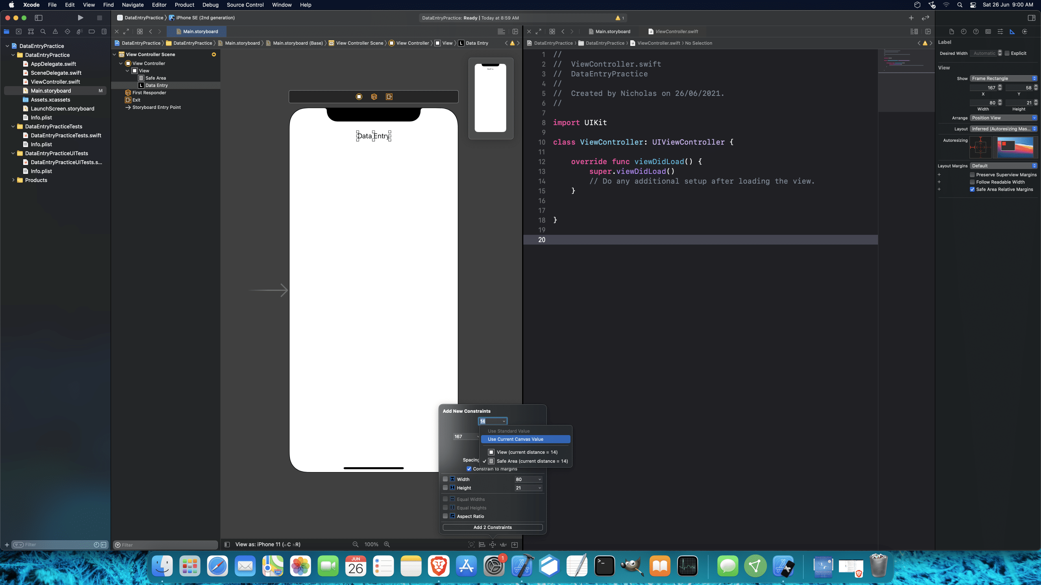Check Preserve Superview Margins option

tap(972, 175)
